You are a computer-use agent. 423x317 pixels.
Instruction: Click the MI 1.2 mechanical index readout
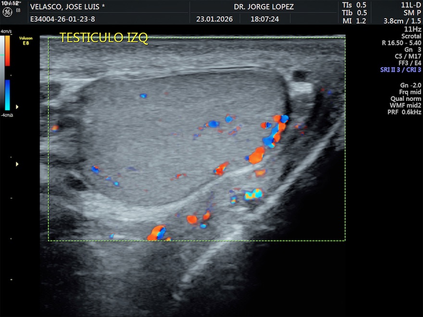coord(355,21)
